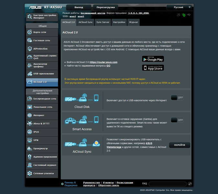Click the Выход logout button
This screenshot has width=218, height=194.
(x=79, y=7)
